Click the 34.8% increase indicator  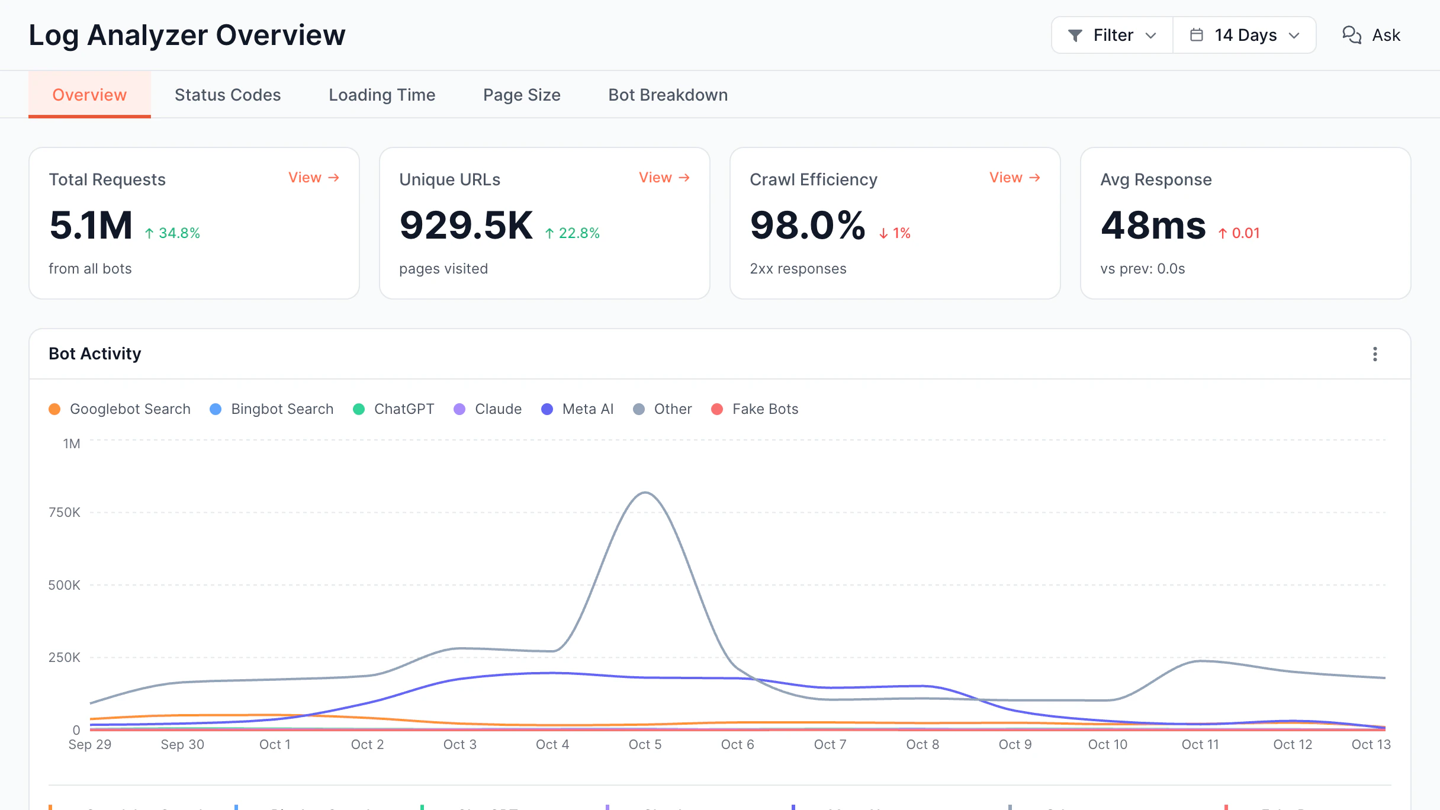pos(172,233)
